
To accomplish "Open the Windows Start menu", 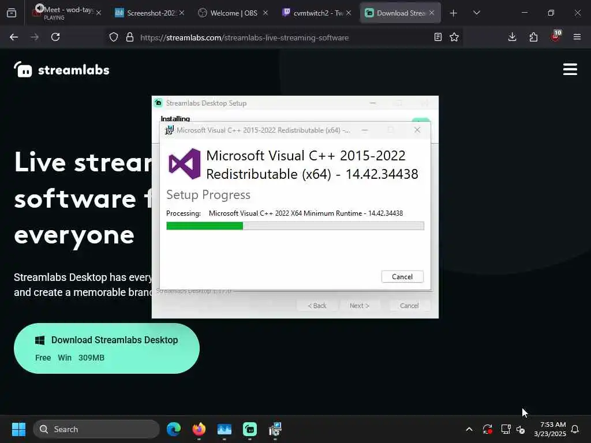I will point(18,429).
